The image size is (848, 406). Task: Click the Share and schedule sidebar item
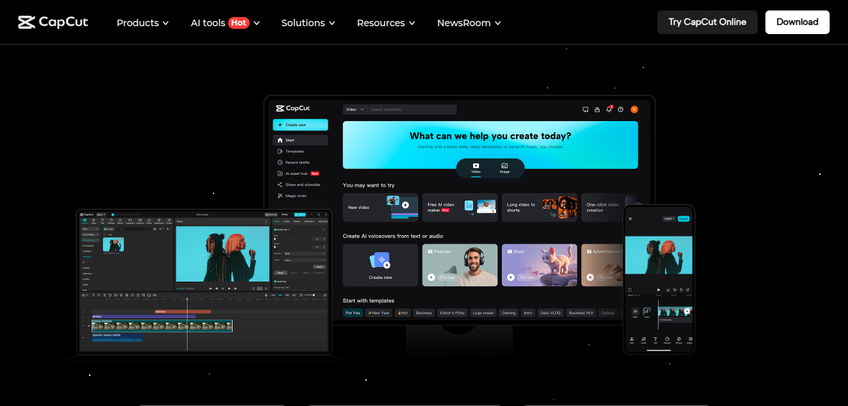click(302, 185)
